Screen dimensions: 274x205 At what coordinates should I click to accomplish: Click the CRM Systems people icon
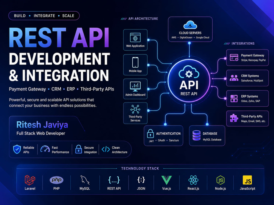click(x=234, y=78)
